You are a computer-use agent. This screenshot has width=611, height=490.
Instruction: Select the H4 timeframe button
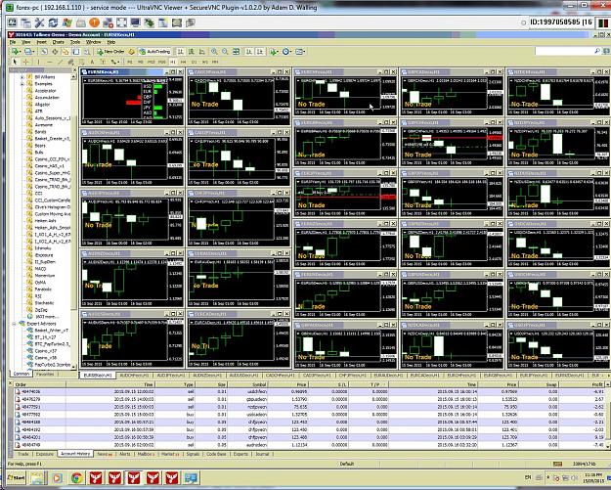[183, 62]
